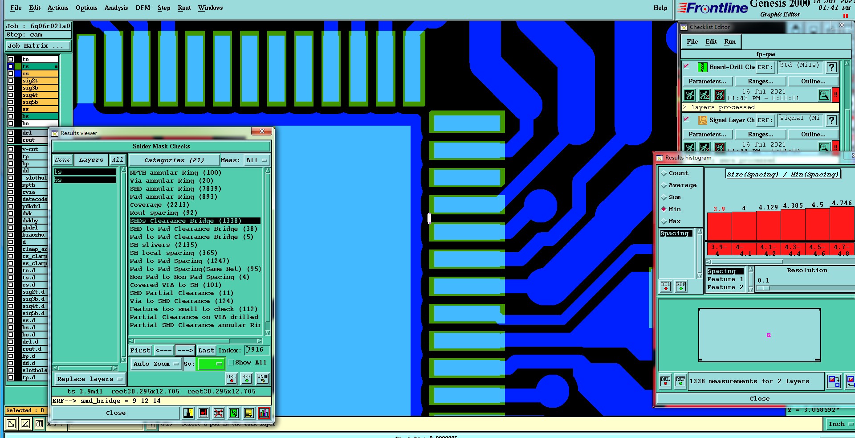
Task: Open the Auto Zoom dropdown
Action: click(x=155, y=364)
